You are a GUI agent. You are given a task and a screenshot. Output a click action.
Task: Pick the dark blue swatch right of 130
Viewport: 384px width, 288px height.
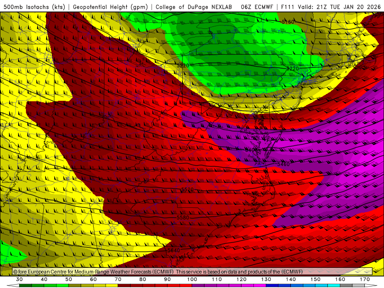(x=272, y=286)
